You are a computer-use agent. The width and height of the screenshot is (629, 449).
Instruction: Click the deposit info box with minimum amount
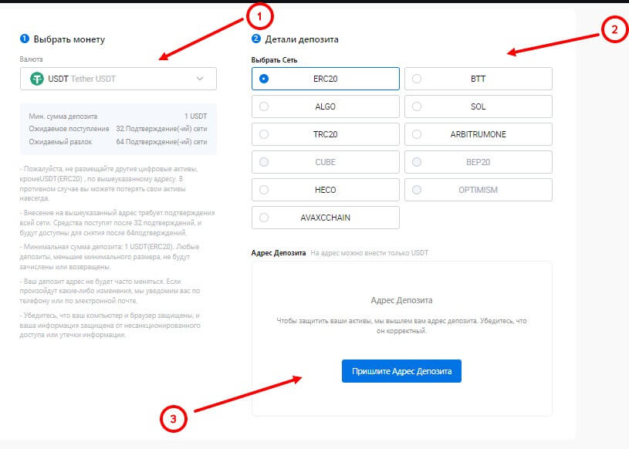pos(118,129)
